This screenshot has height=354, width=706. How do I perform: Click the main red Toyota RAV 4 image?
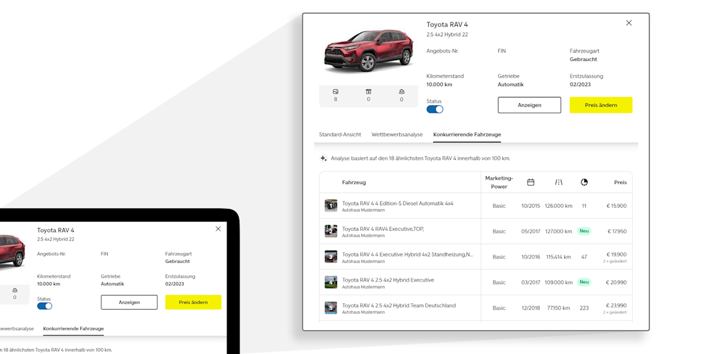pos(368,51)
